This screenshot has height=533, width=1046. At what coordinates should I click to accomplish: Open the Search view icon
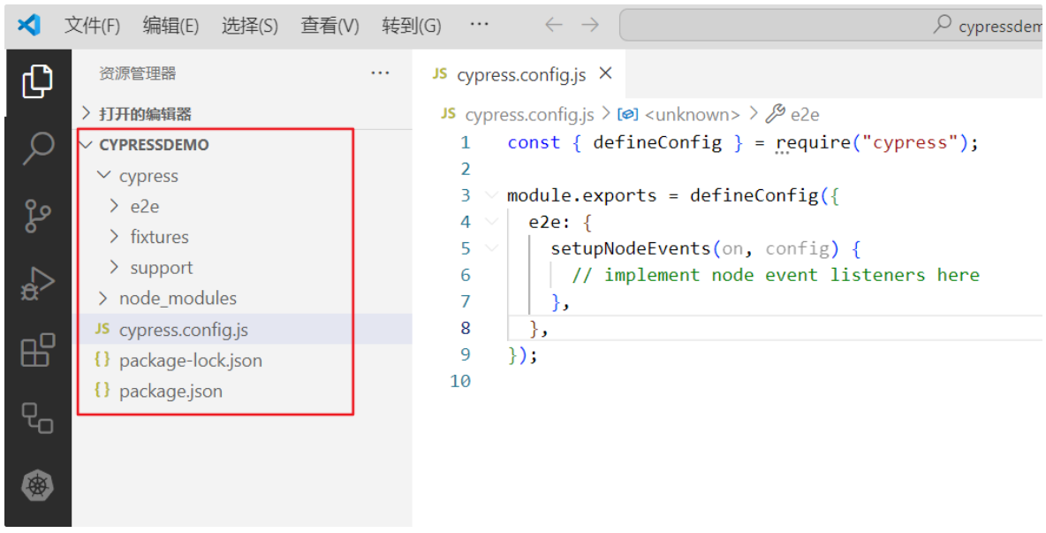point(37,148)
